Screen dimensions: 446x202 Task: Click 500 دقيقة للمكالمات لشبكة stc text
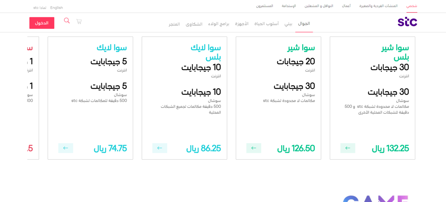pyautogui.click(x=99, y=101)
